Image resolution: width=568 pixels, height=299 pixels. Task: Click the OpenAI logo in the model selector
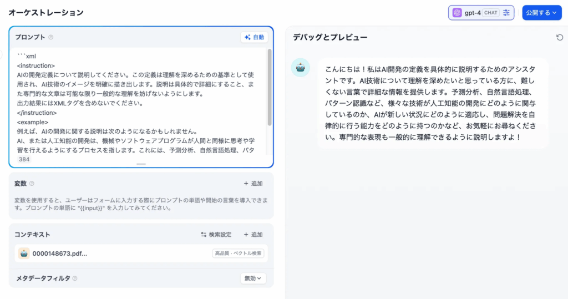(x=457, y=13)
